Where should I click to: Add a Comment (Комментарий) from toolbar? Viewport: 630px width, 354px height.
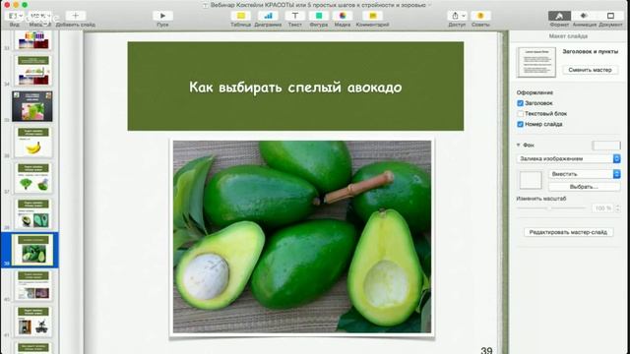click(x=372, y=16)
